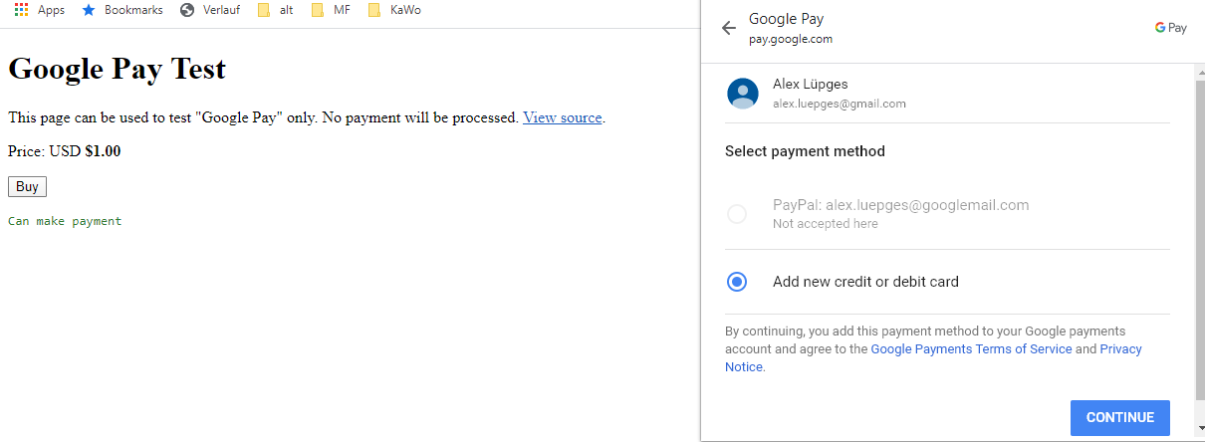Click the 'Can make payment' status text
This screenshot has height=442, width=1205.
pyautogui.click(x=65, y=221)
